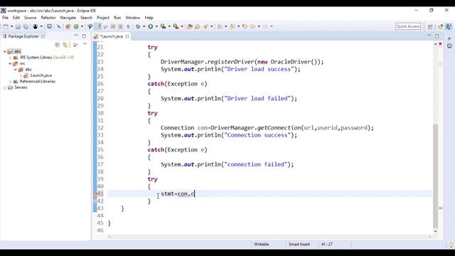This screenshot has height=256, width=455.
Task: Click the New Java Package icon
Action: coord(68,26)
